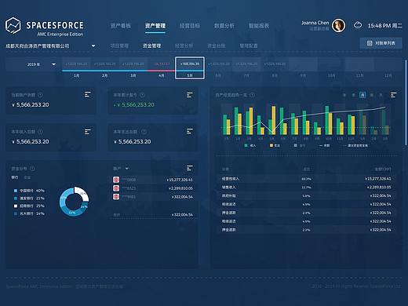The width and height of the screenshot is (408, 306).
Task: Switch to the 资产看板 top tab
Action: pyautogui.click(x=121, y=26)
